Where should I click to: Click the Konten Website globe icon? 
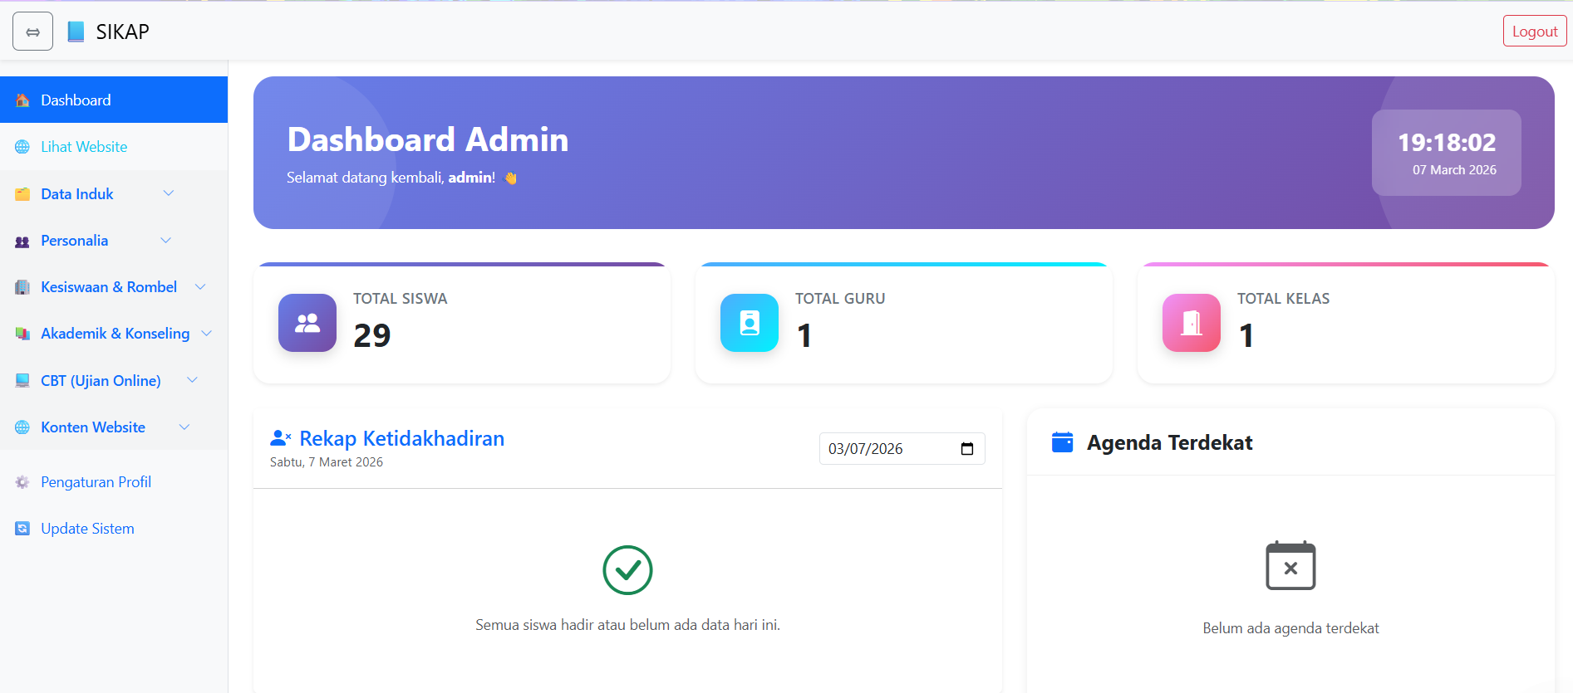(x=22, y=427)
